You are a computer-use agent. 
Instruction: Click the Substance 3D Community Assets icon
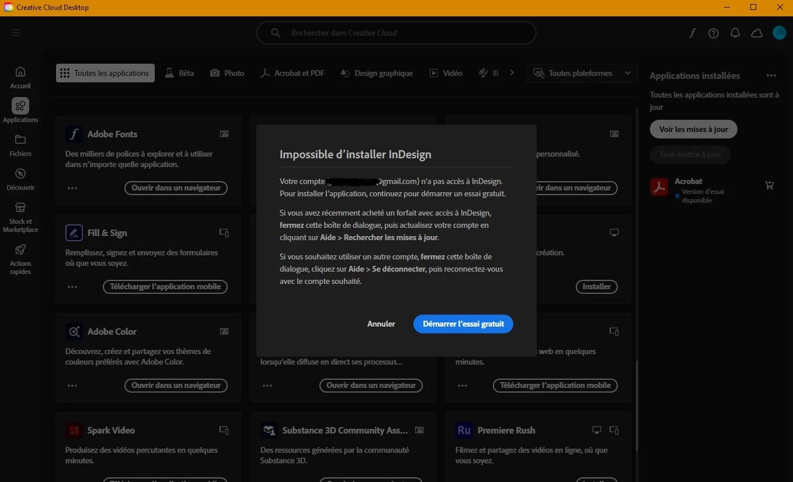[269, 430]
